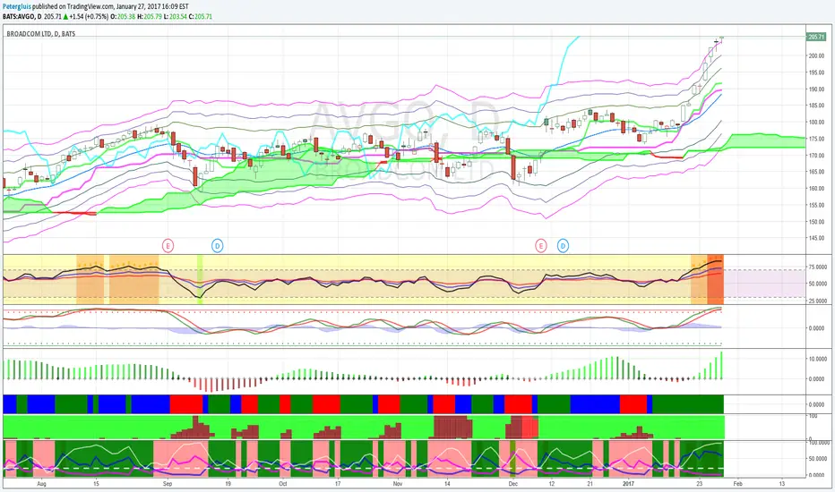Screen dimensions: 835x492
Task: Click the earnings E marker near December
Action: pyautogui.click(x=540, y=246)
